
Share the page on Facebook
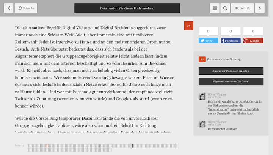[231, 41]
